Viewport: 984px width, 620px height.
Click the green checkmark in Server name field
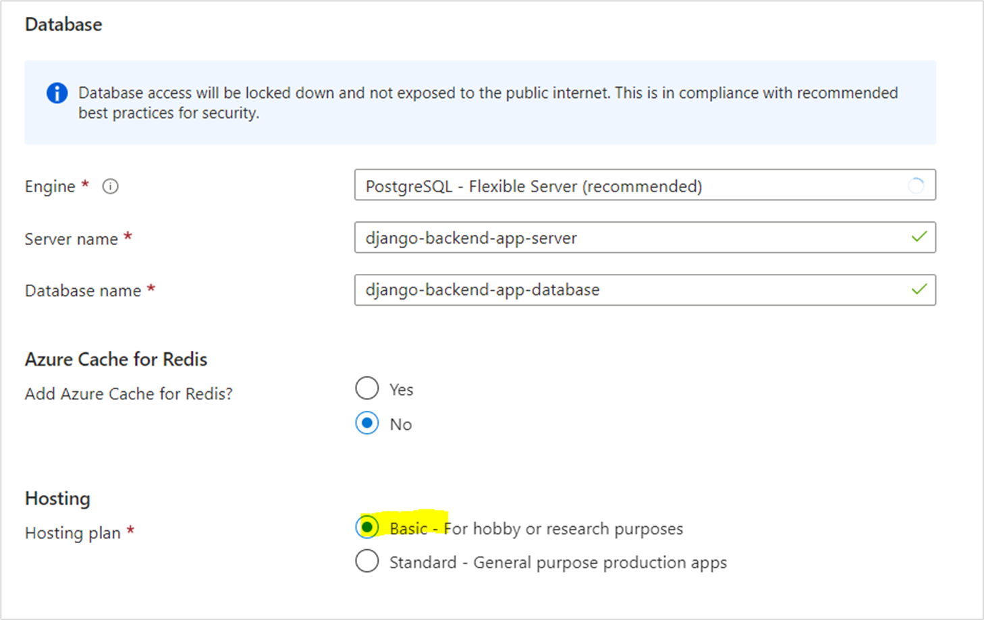[919, 237]
